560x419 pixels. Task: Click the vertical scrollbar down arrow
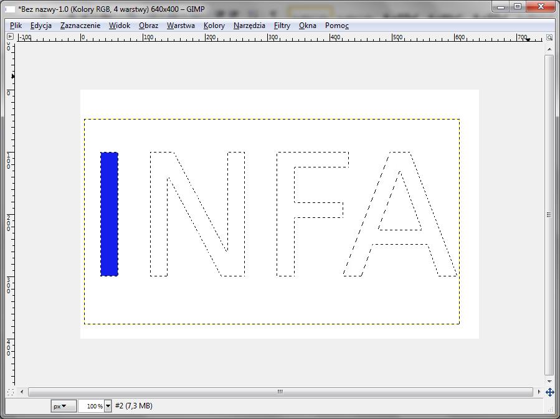click(549, 382)
